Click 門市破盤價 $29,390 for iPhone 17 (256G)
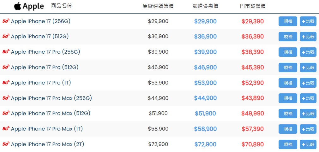The width and height of the screenshot is (319, 152). click(x=252, y=21)
